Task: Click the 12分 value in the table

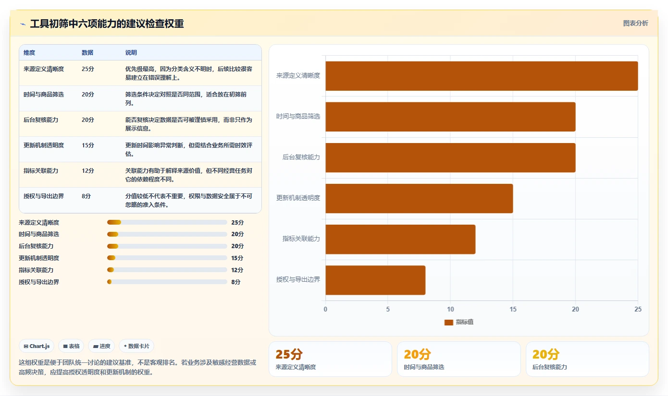Action: 88,171
